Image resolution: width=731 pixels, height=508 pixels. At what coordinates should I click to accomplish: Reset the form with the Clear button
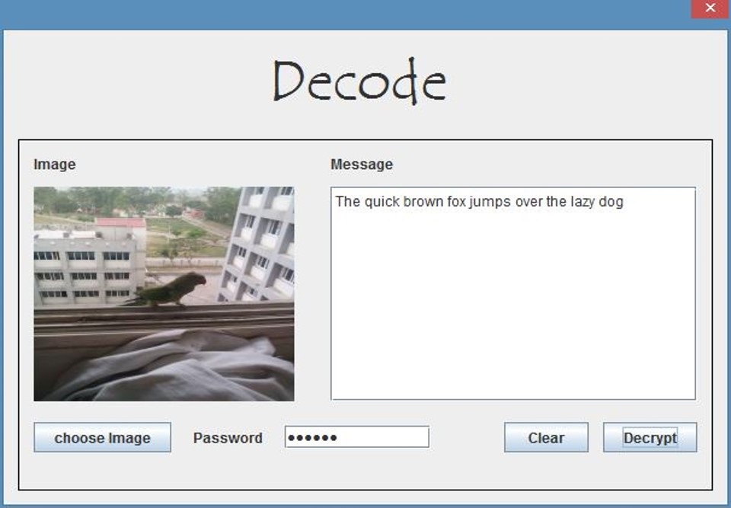(546, 437)
